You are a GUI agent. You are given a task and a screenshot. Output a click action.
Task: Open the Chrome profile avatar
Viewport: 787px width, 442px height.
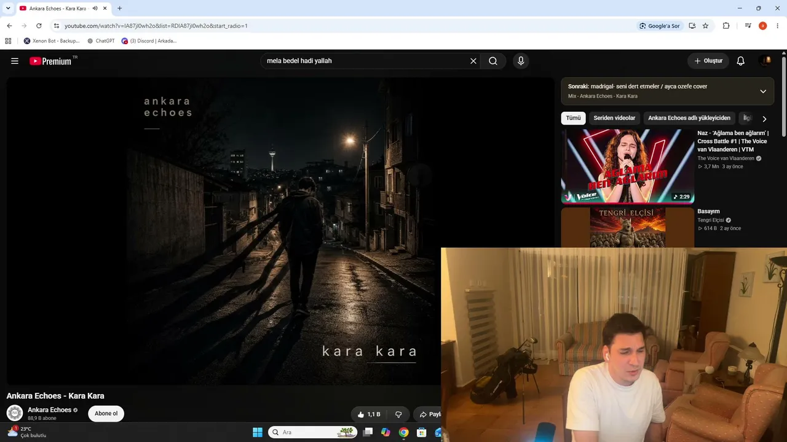tap(763, 26)
